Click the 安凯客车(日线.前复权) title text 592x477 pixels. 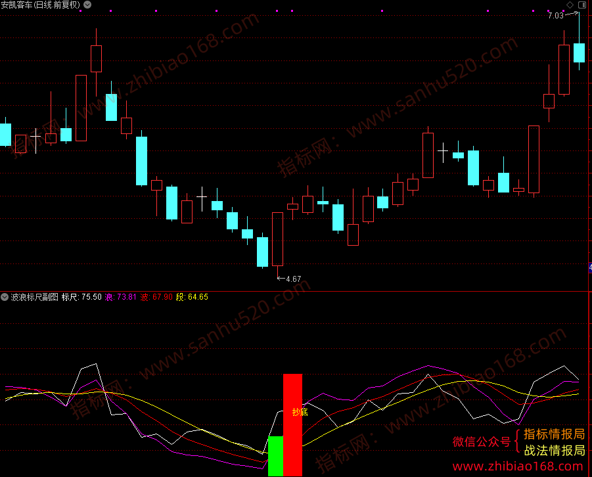point(40,5)
